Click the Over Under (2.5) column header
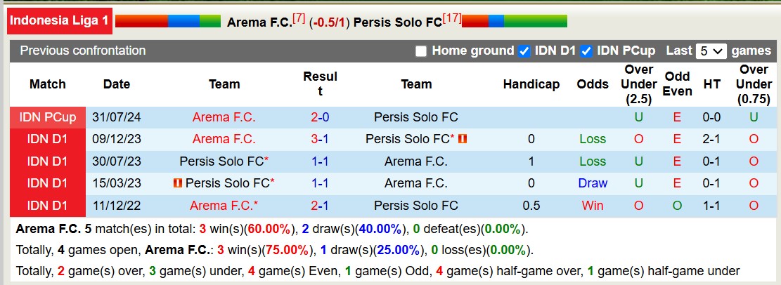The image size is (781, 285). [639, 84]
